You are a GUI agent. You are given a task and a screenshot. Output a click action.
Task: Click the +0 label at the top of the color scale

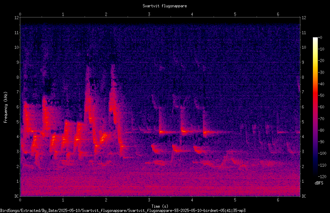320,38
